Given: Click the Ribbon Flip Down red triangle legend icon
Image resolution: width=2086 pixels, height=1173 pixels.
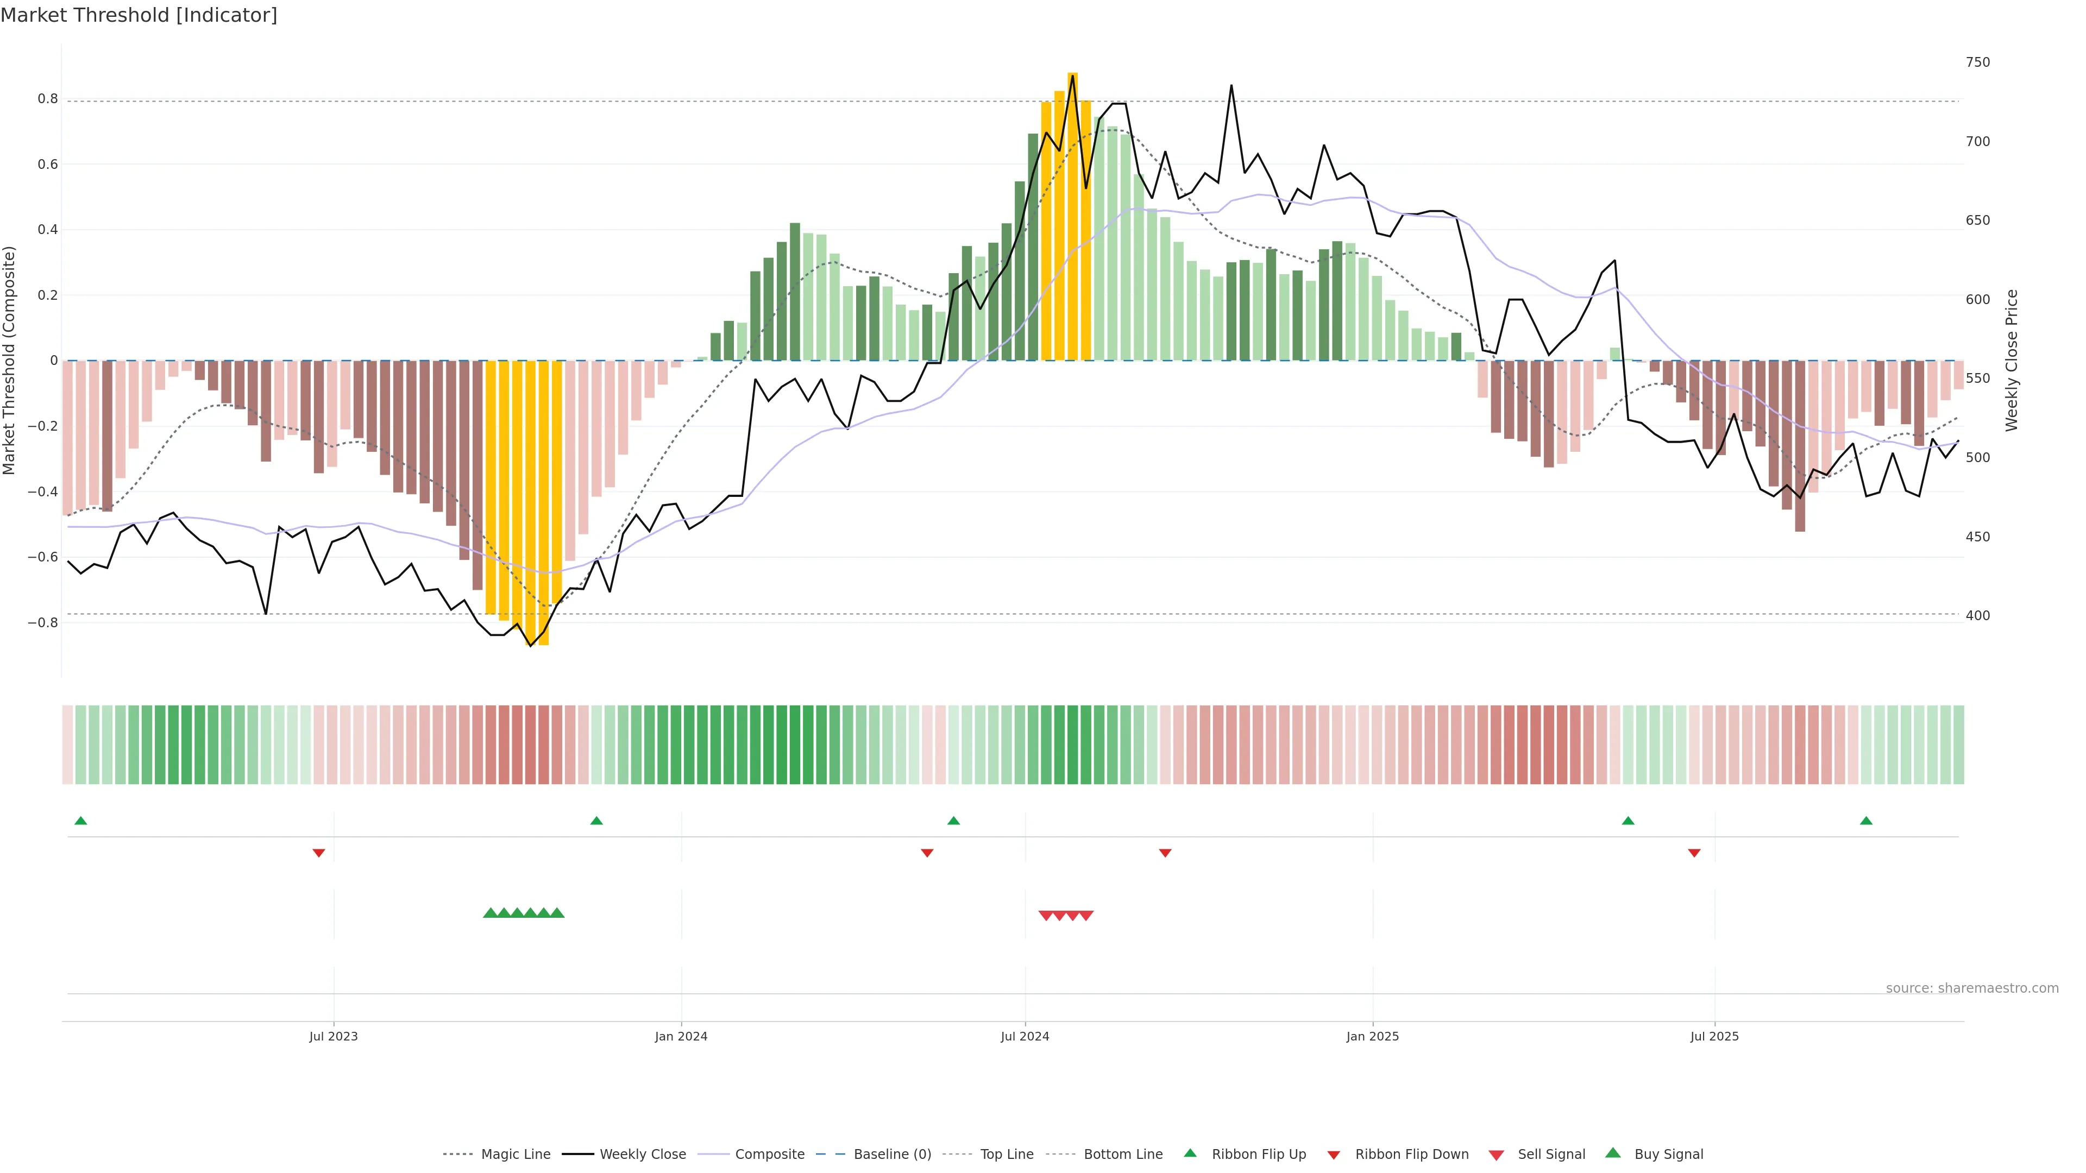Looking at the screenshot, I should pos(1334,1155).
